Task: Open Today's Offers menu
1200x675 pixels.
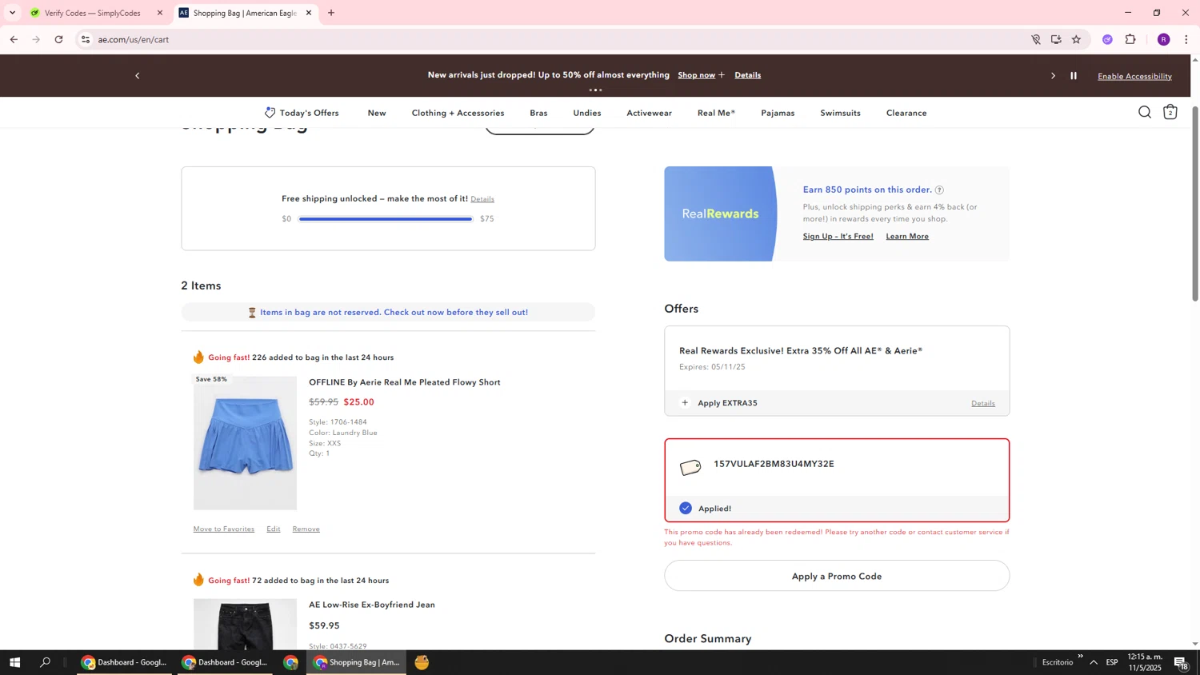Action: 302,113
